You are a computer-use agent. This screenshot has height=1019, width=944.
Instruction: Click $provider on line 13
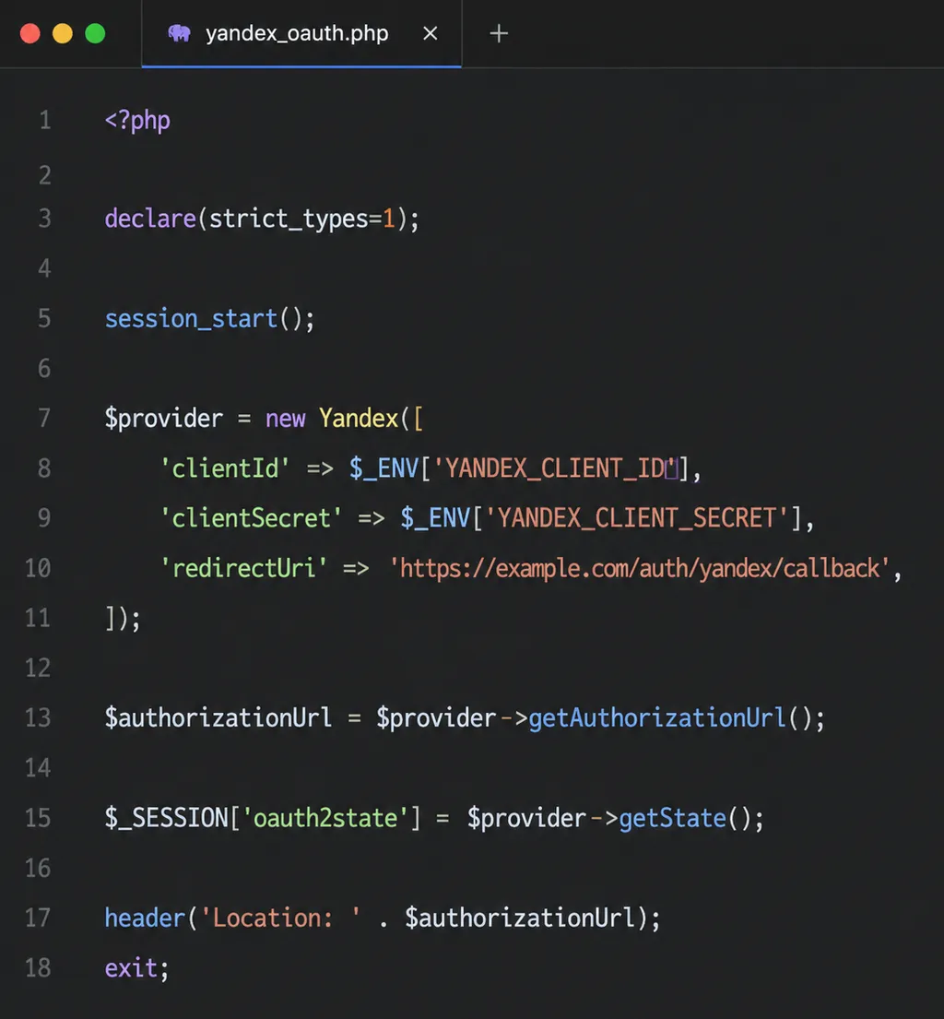click(x=436, y=718)
